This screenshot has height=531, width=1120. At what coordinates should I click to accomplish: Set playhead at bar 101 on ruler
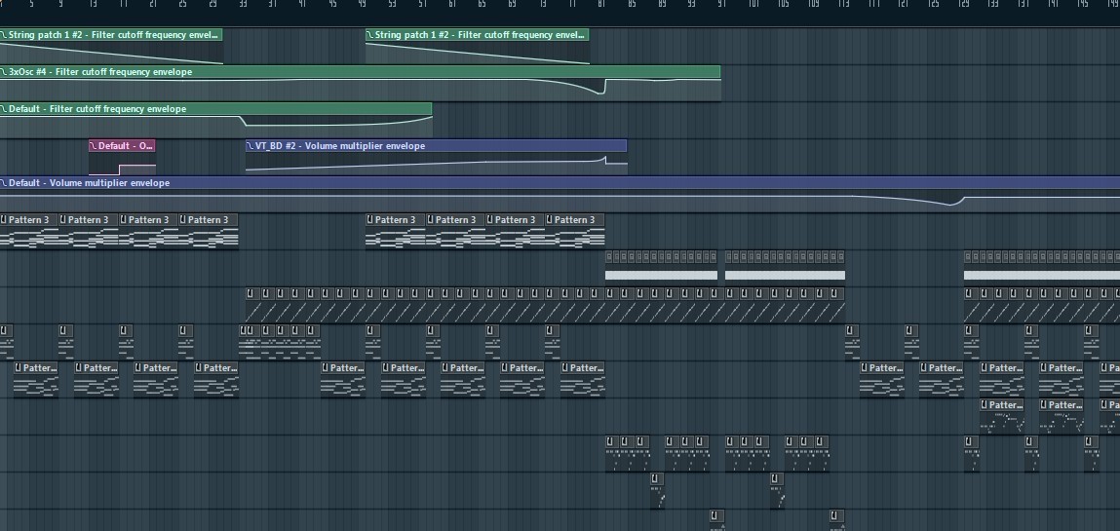pos(753,5)
